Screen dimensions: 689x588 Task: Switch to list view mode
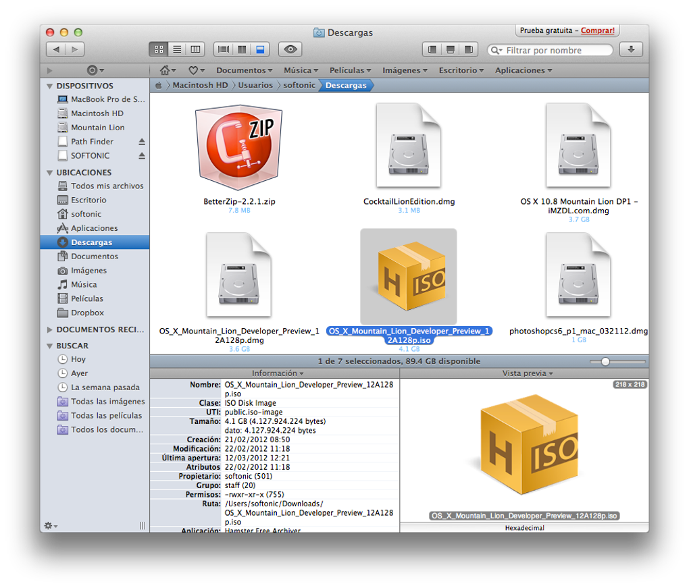[177, 49]
